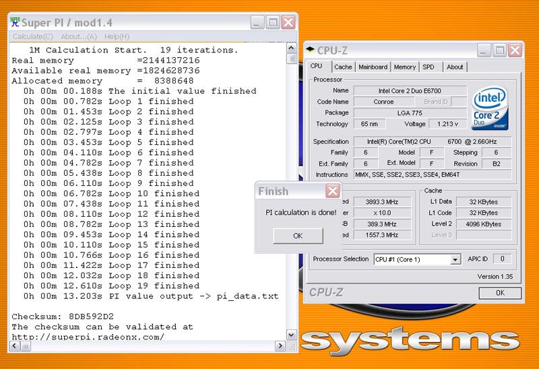Switch to the Memory tab in CPU-Z
The height and width of the screenshot is (369, 539).
[405, 67]
